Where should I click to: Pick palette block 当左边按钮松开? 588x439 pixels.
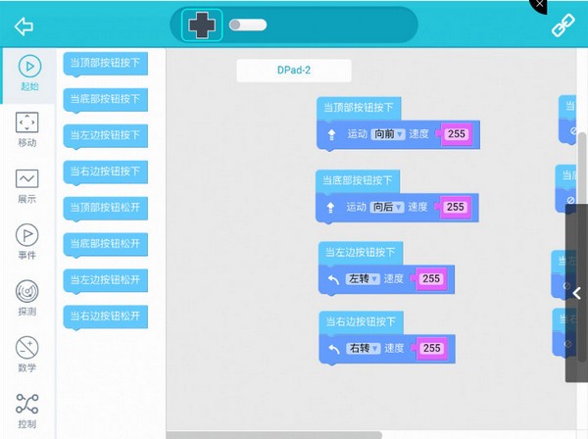pyautogui.click(x=106, y=280)
